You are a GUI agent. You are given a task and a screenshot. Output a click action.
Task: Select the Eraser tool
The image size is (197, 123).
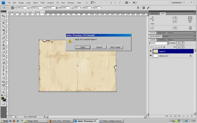click(x=3, y=52)
